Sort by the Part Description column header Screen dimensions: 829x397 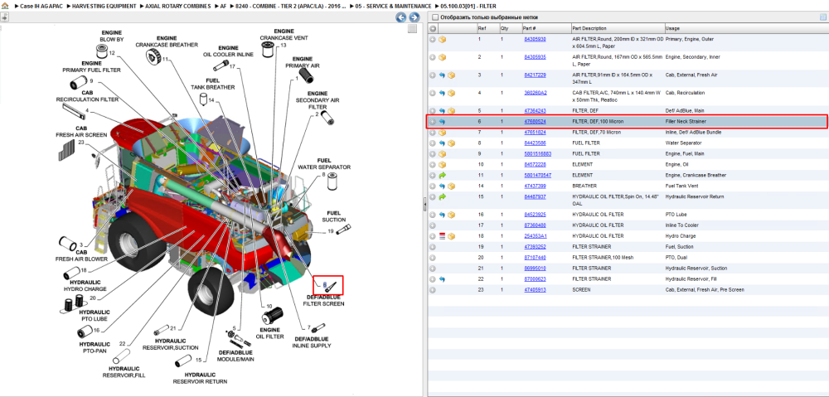(x=617, y=28)
